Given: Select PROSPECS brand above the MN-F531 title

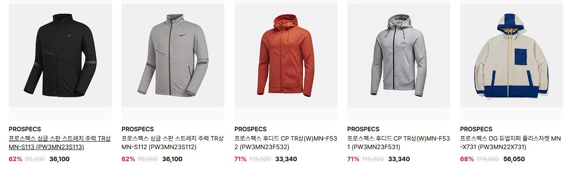Looking at the screenshot, I should (363, 129).
